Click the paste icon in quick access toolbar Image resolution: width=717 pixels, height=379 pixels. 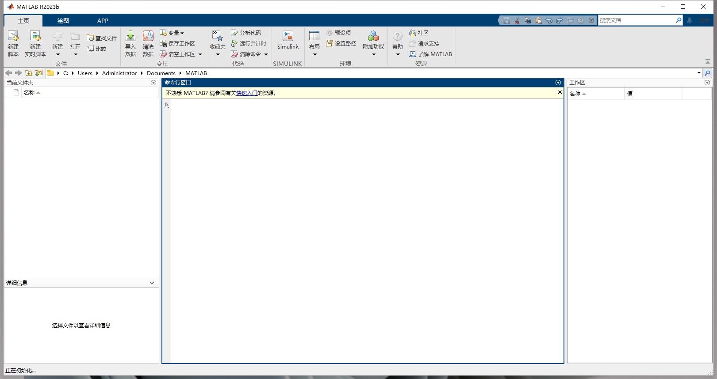tap(538, 20)
